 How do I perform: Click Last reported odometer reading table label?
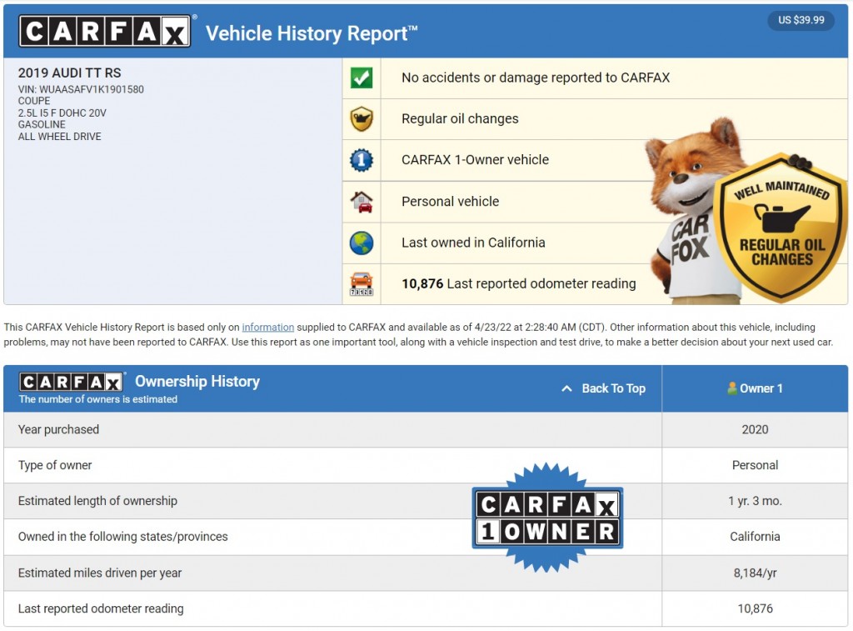pos(101,608)
